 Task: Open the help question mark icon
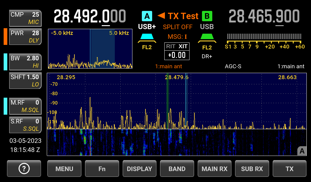point(24,169)
